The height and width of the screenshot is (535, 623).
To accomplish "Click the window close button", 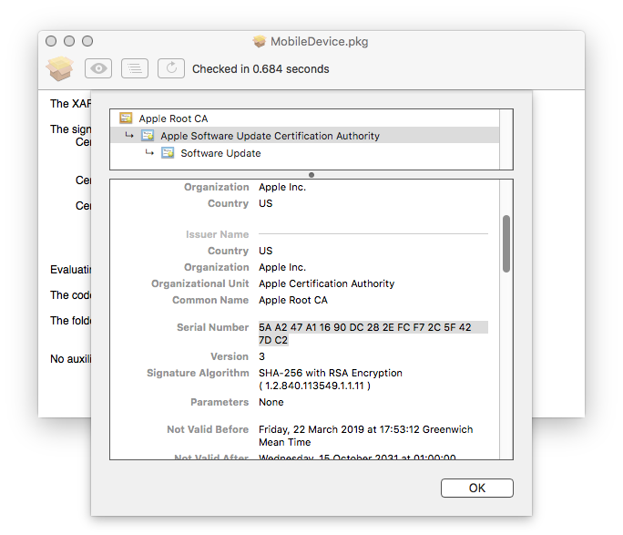I will [51, 41].
